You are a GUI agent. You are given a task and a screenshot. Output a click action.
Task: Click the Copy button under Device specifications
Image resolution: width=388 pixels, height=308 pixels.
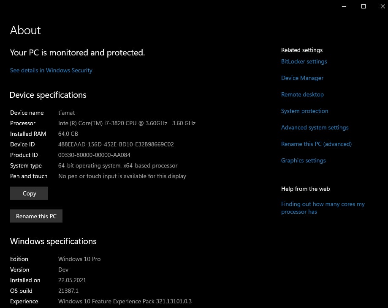tap(29, 193)
